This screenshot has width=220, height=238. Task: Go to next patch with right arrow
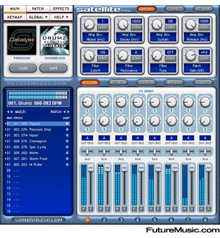pos(69,112)
